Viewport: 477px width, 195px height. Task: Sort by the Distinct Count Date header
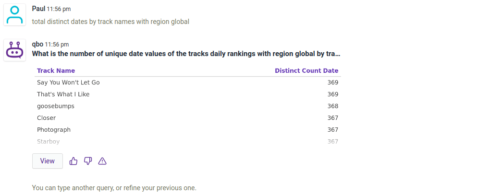306,70
